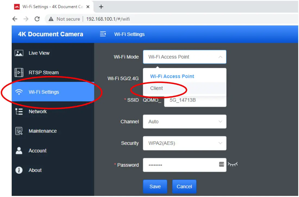Click the address bar URL
The height and width of the screenshot is (197, 299).
[x=108, y=19]
